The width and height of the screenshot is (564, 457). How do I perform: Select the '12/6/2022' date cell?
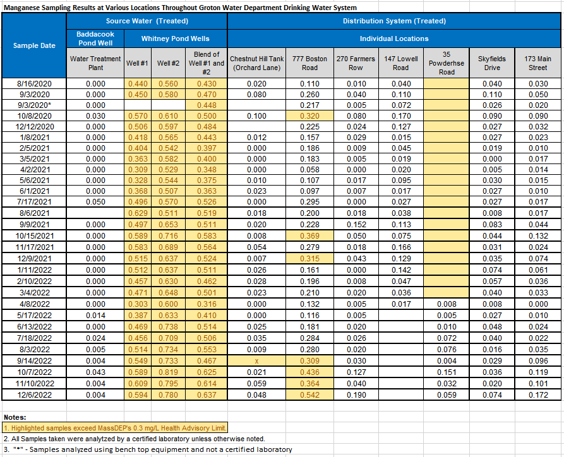coord(34,395)
